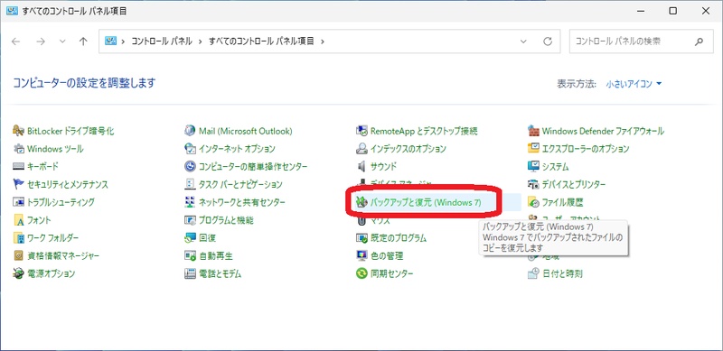Launch トラブルシューティング icon
723x351 pixels.
coord(19,202)
